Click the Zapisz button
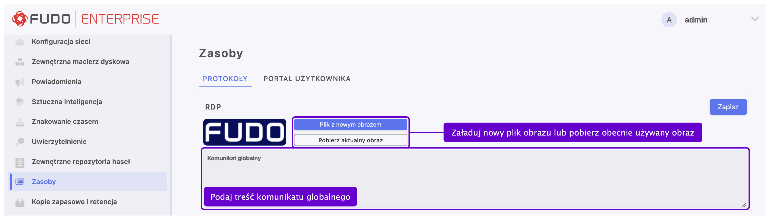Viewport: 770px width, 222px height. tap(728, 107)
